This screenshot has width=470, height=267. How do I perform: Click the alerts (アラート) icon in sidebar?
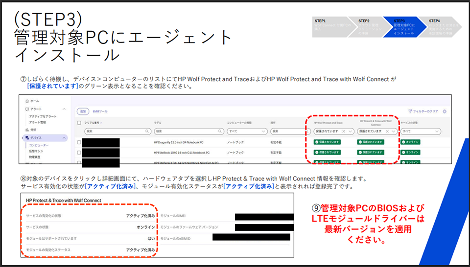click(27, 109)
